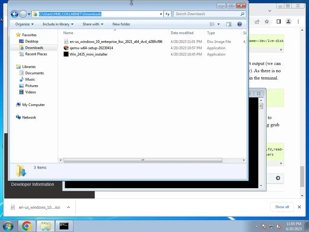The image size is (309, 232).
Task: Click the horizontal scrollbar thumb in file list
Action: pos(143,160)
